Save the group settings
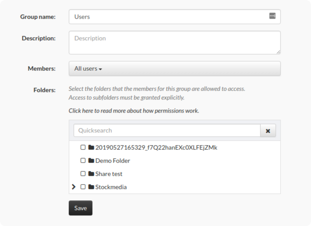This screenshot has width=311, height=226. [81, 208]
